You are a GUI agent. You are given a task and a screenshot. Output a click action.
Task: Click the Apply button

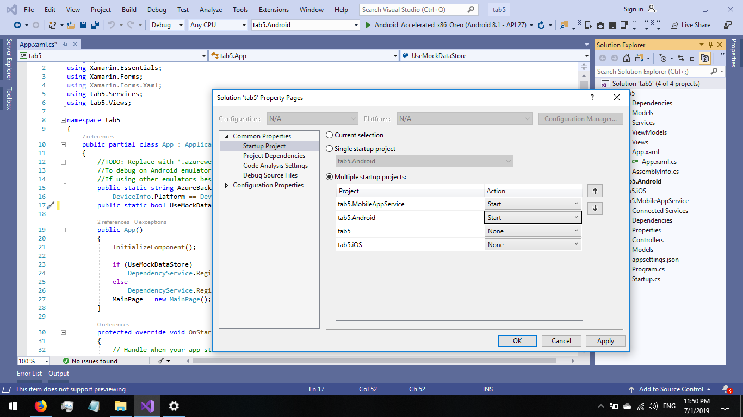point(605,341)
